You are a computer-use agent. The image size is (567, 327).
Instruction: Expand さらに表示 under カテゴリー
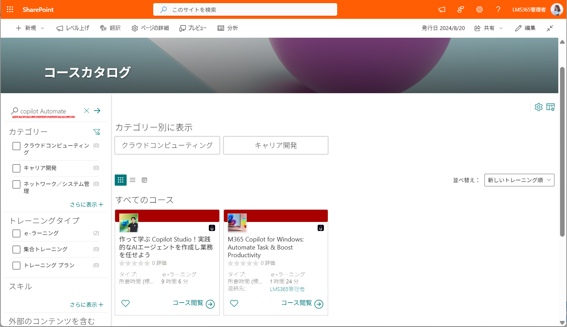click(86, 205)
